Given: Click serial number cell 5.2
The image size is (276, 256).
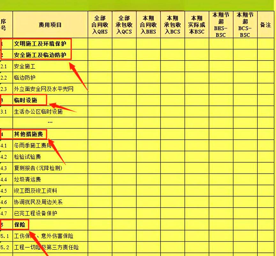Looking at the screenshot, I should point(6,247).
